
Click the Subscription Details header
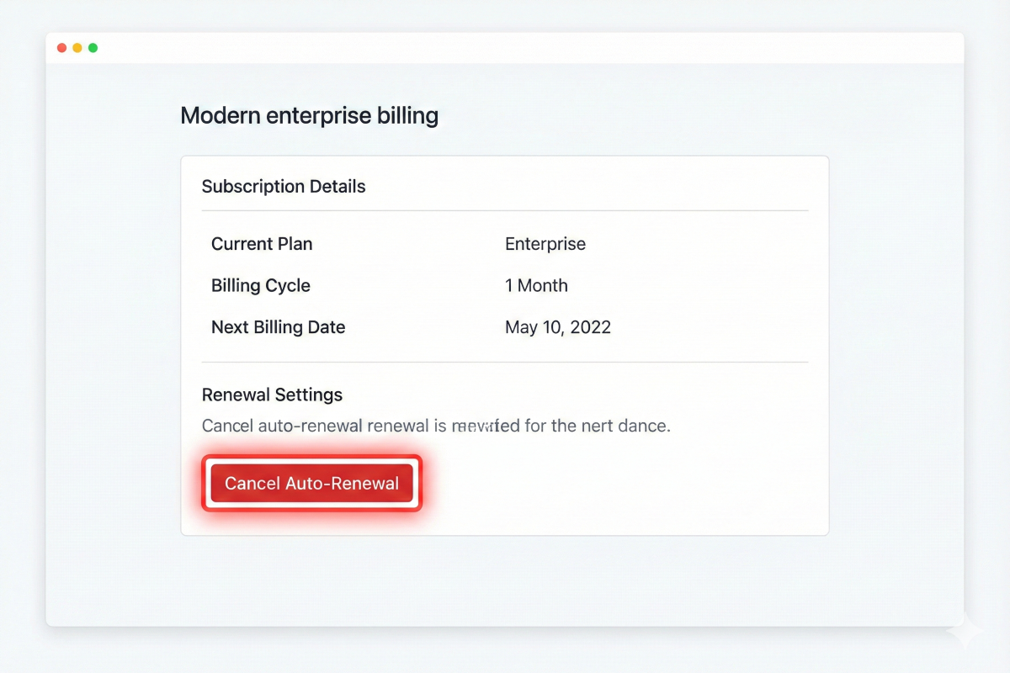click(x=284, y=186)
